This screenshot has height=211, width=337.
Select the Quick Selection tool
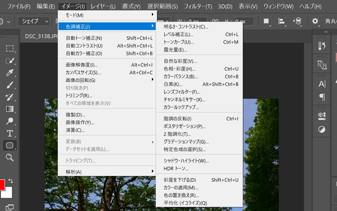[x=10, y=61]
